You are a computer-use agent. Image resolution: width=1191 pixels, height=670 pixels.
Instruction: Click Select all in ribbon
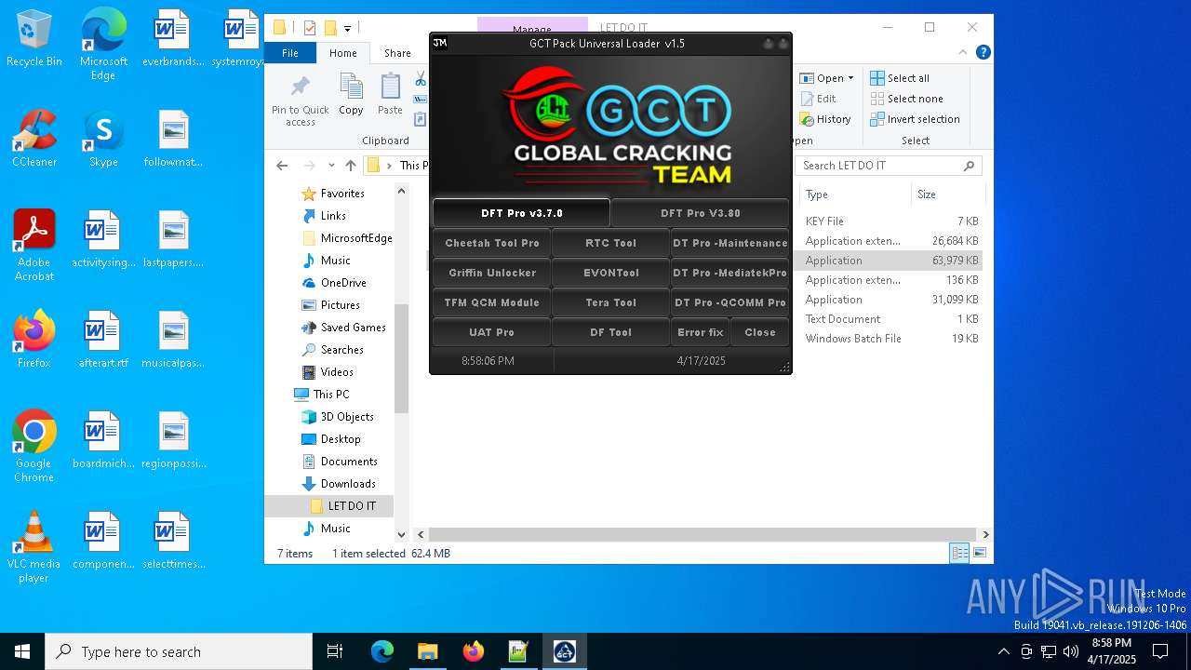pyautogui.click(x=900, y=78)
